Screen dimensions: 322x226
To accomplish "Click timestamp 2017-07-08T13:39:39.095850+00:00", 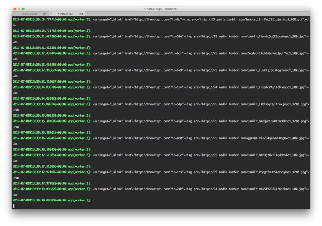I will click(x=40, y=200).
